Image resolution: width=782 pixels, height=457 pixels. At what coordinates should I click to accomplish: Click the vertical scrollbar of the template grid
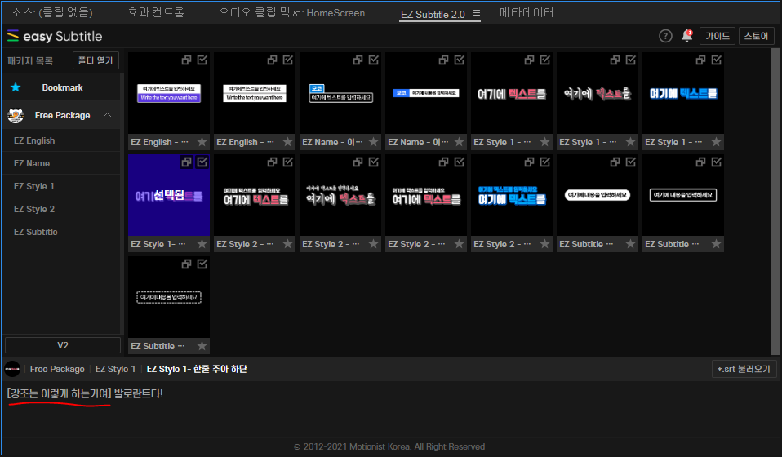[775, 202]
